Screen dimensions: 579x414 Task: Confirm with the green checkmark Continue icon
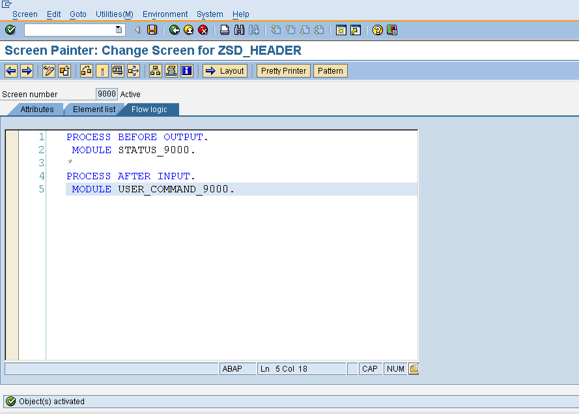click(x=10, y=29)
